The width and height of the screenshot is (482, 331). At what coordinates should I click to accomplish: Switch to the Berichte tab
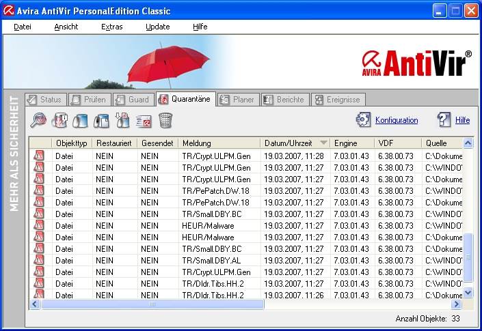(285, 100)
